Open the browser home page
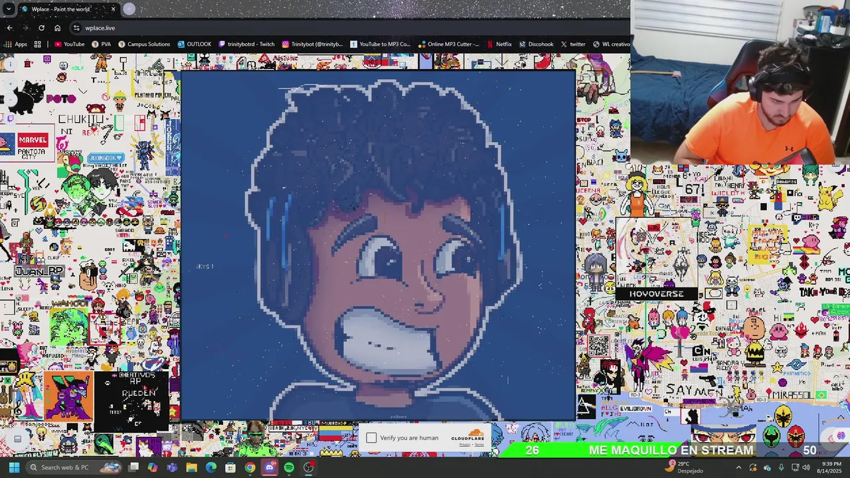850x478 pixels. point(57,28)
